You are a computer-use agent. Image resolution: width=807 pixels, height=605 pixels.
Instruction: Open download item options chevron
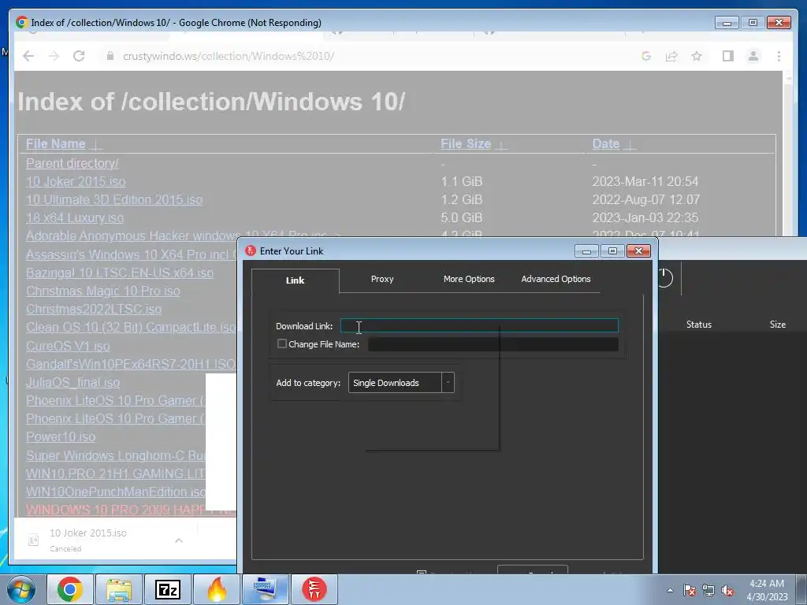tap(179, 540)
